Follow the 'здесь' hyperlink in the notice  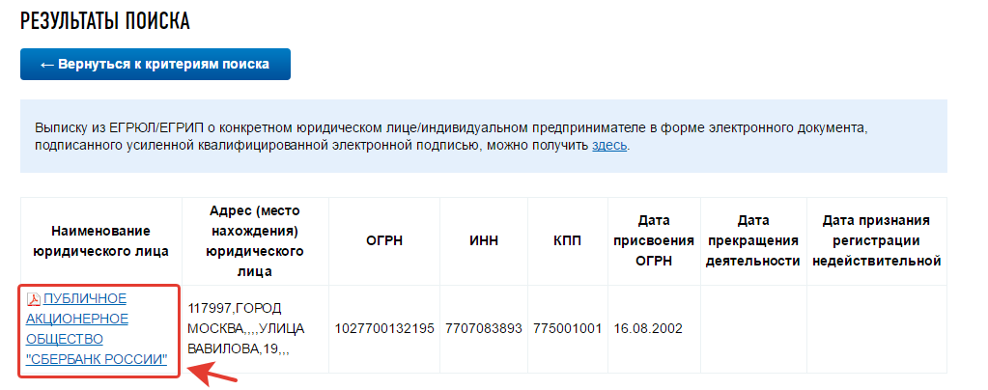609,145
